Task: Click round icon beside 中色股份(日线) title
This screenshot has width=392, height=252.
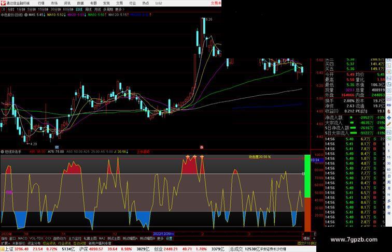Action: (x=26, y=15)
